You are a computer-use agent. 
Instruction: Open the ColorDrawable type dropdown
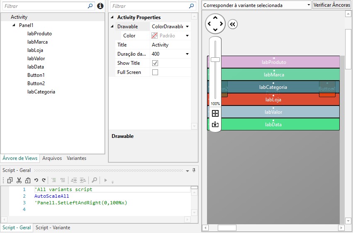187,27
